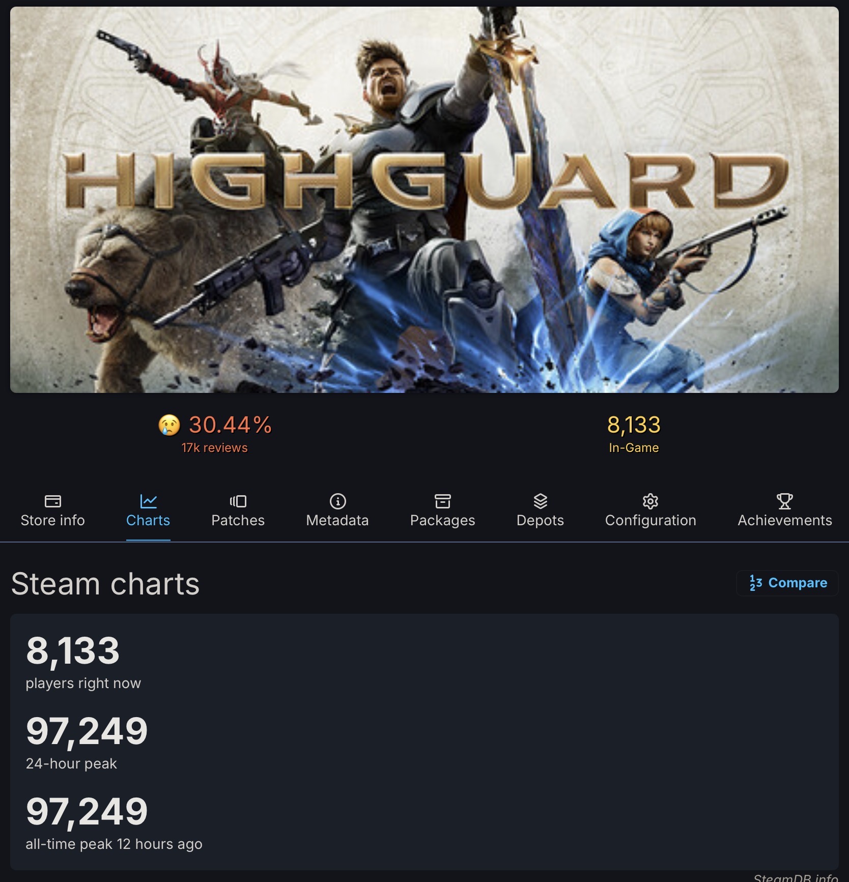Click the Store info wallet icon

pos(52,501)
